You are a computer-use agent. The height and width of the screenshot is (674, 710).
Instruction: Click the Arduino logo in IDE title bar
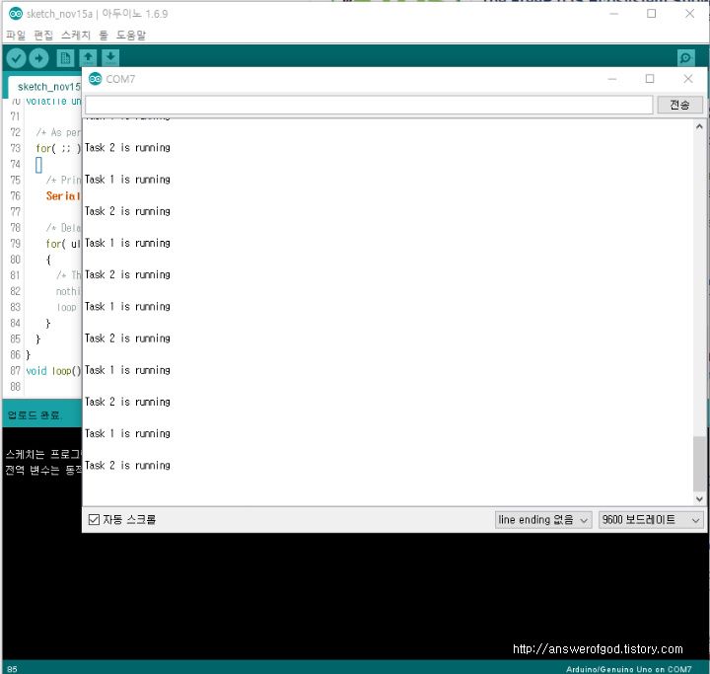pos(16,14)
